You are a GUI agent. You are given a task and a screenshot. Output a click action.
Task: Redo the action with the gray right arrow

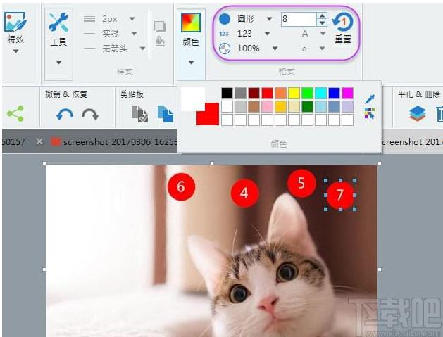pyautogui.click(x=90, y=114)
